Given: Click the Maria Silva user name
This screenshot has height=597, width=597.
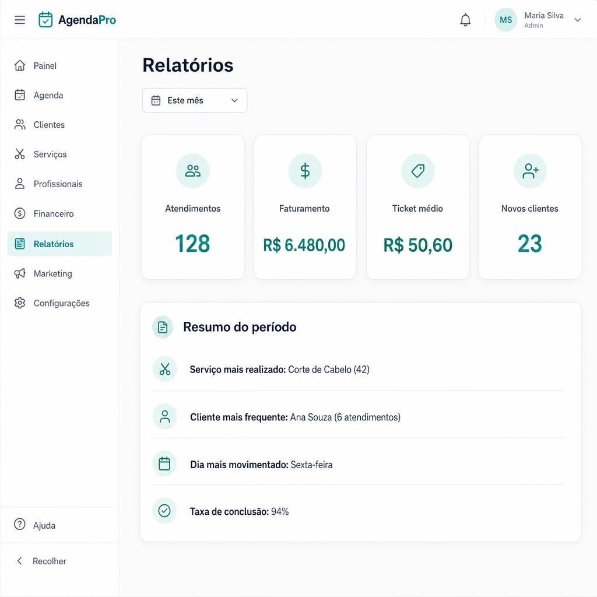Looking at the screenshot, I should point(544,16).
